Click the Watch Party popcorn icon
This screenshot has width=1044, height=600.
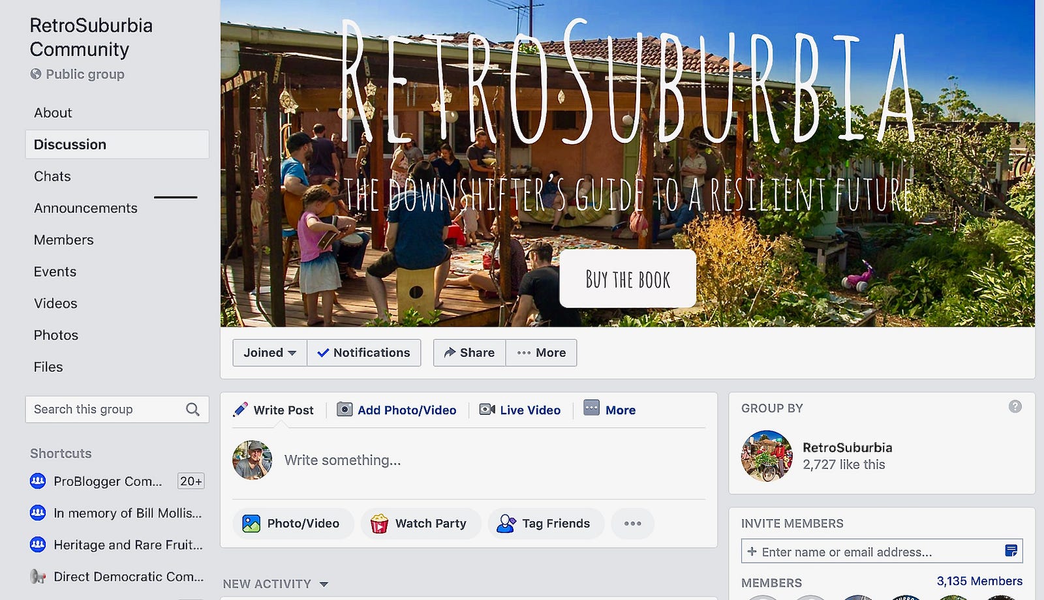(x=379, y=524)
